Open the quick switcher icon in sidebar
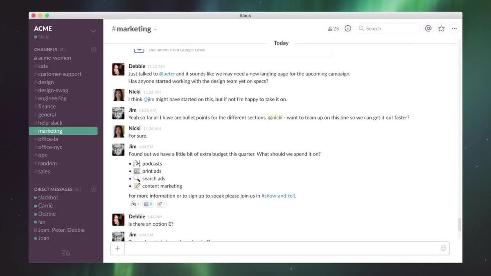The width and height of the screenshot is (491, 276). point(66,253)
